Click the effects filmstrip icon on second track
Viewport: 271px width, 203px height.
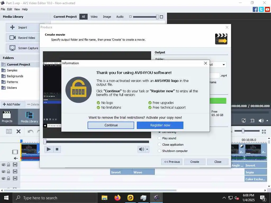(15, 171)
